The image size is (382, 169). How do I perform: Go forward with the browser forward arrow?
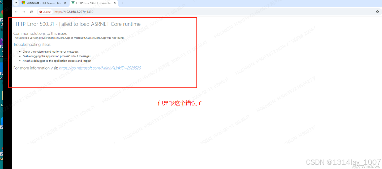tap(24, 12)
